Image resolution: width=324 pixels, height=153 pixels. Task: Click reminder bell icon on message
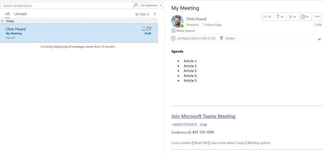click(144, 28)
